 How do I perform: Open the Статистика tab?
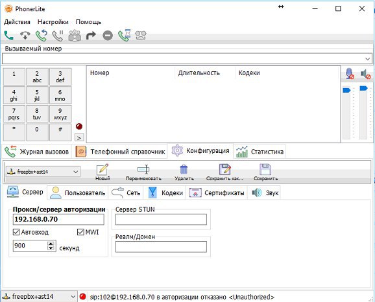(x=260, y=152)
